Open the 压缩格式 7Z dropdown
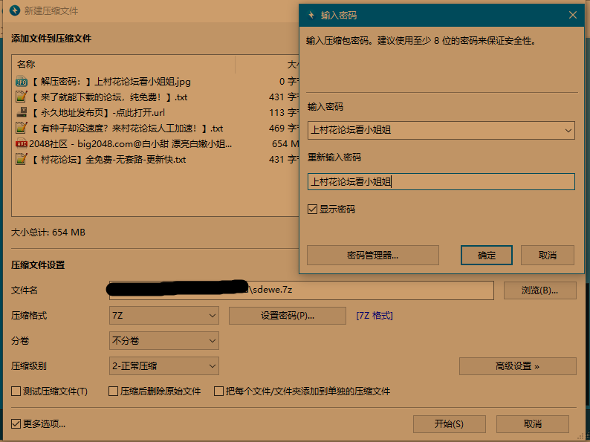Viewport: 590px width, 442px height. pyautogui.click(x=163, y=316)
